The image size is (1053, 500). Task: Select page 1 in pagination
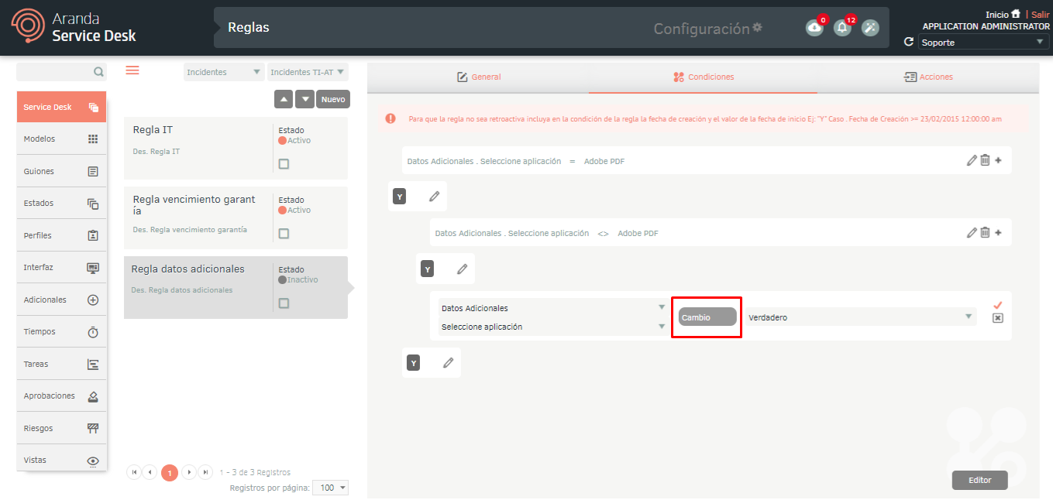(x=170, y=472)
